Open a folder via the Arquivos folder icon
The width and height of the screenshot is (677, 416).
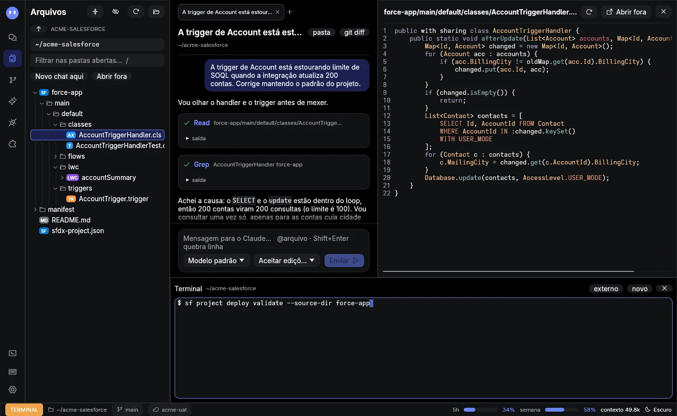(x=156, y=12)
